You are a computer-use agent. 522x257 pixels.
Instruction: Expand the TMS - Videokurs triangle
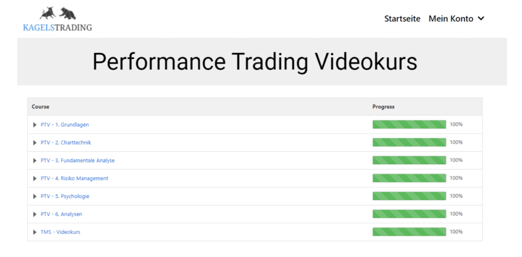(x=34, y=232)
